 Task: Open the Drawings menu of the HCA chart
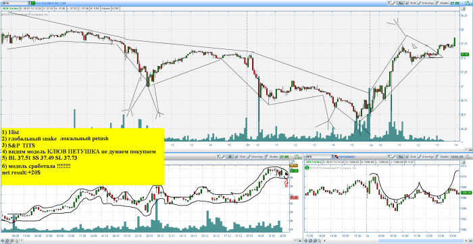point(426,3)
